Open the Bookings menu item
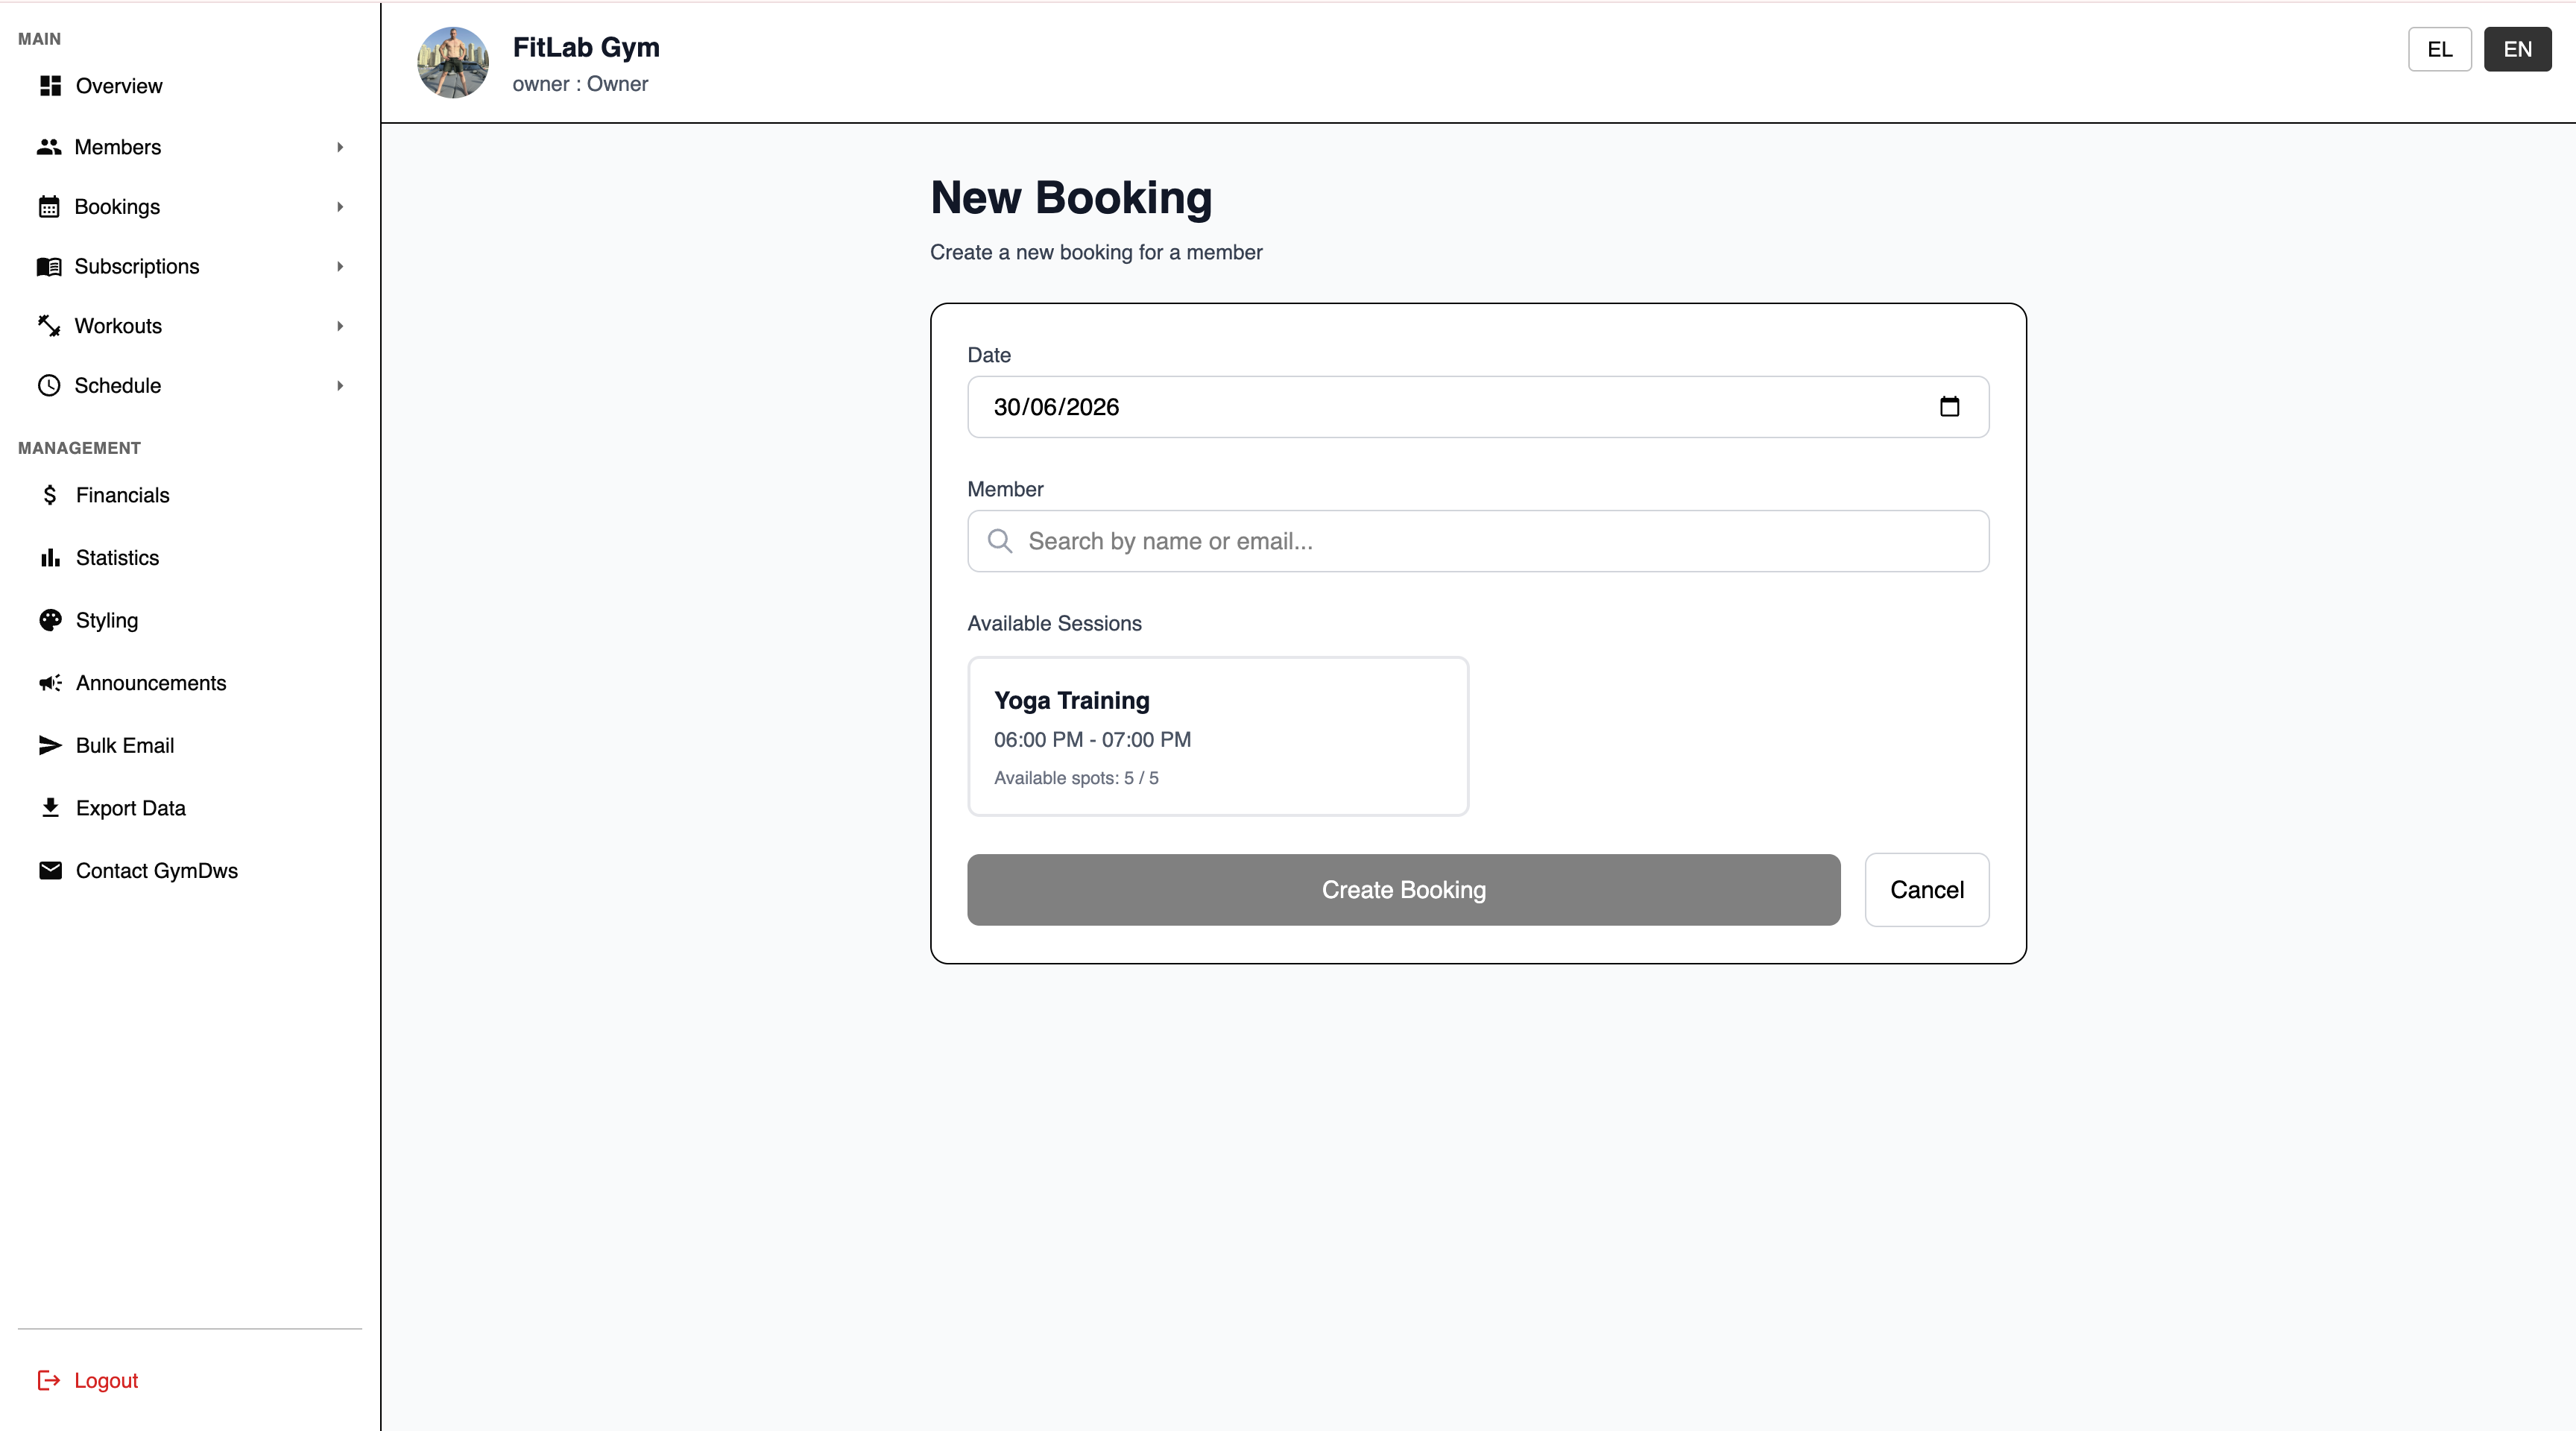This screenshot has height=1431, width=2576. pyautogui.click(x=190, y=207)
